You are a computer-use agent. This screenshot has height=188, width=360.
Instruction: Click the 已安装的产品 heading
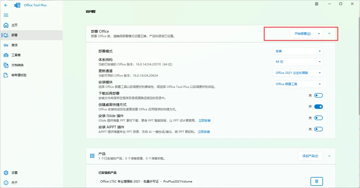[107, 173]
